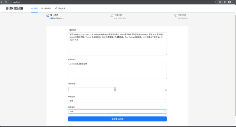Click the 开始面试 step play icon
236x127 pixels.
[x=175, y=15]
